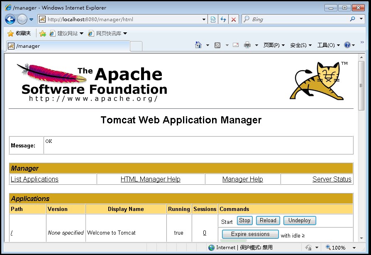371x255 pixels.
Task: Open the Home page icon in the command bar
Action: [198, 45]
